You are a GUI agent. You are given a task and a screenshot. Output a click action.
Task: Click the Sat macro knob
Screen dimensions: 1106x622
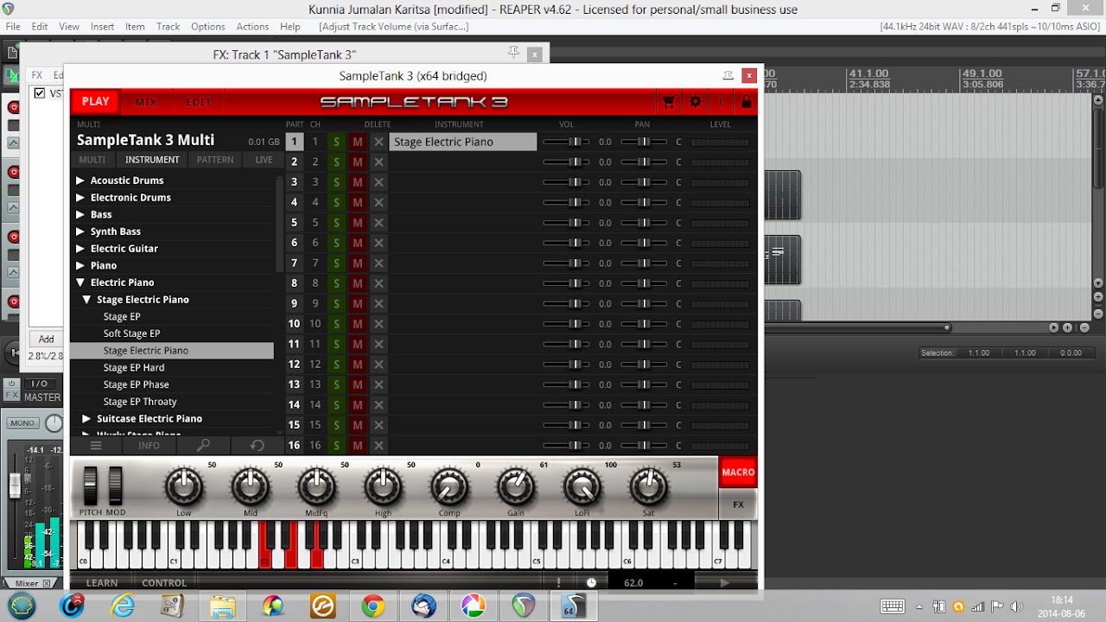[x=649, y=487]
